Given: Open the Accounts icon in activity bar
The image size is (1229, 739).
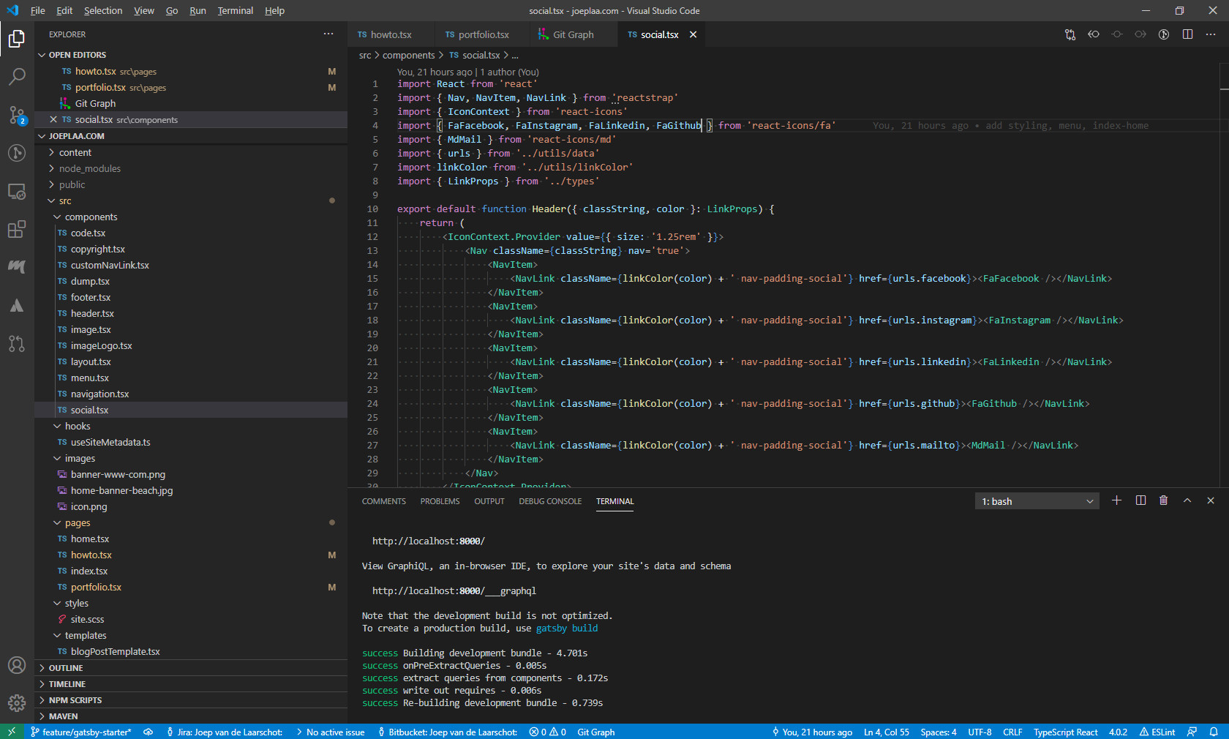Looking at the screenshot, I should tap(17, 665).
